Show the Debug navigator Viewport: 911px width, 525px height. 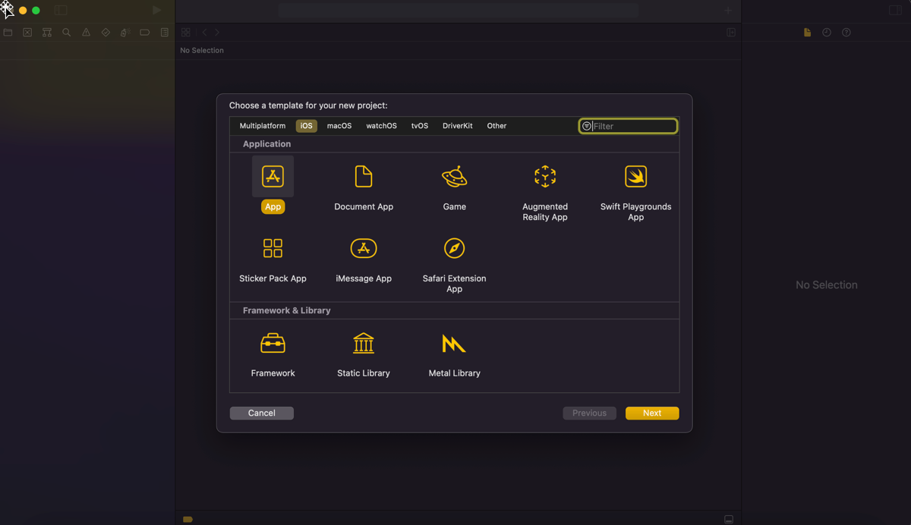tap(125, 33)
